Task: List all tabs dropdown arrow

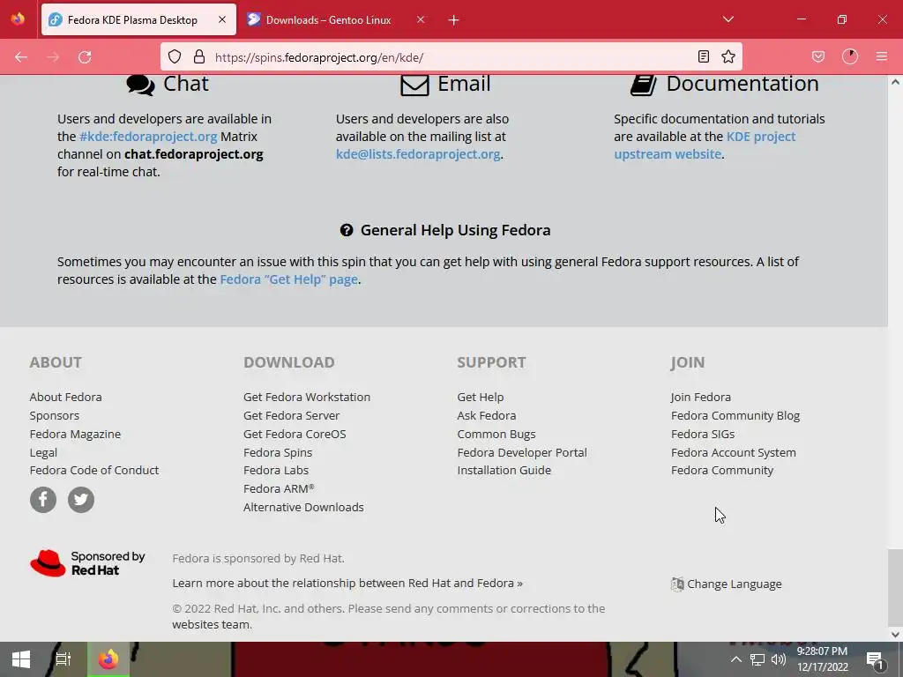Action: (x=728, y=19)
